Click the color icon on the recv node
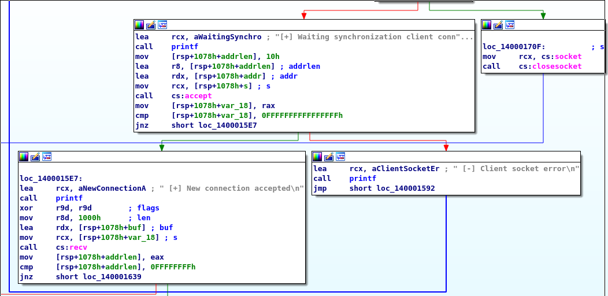The image size is (608, 296). [24, 157]
